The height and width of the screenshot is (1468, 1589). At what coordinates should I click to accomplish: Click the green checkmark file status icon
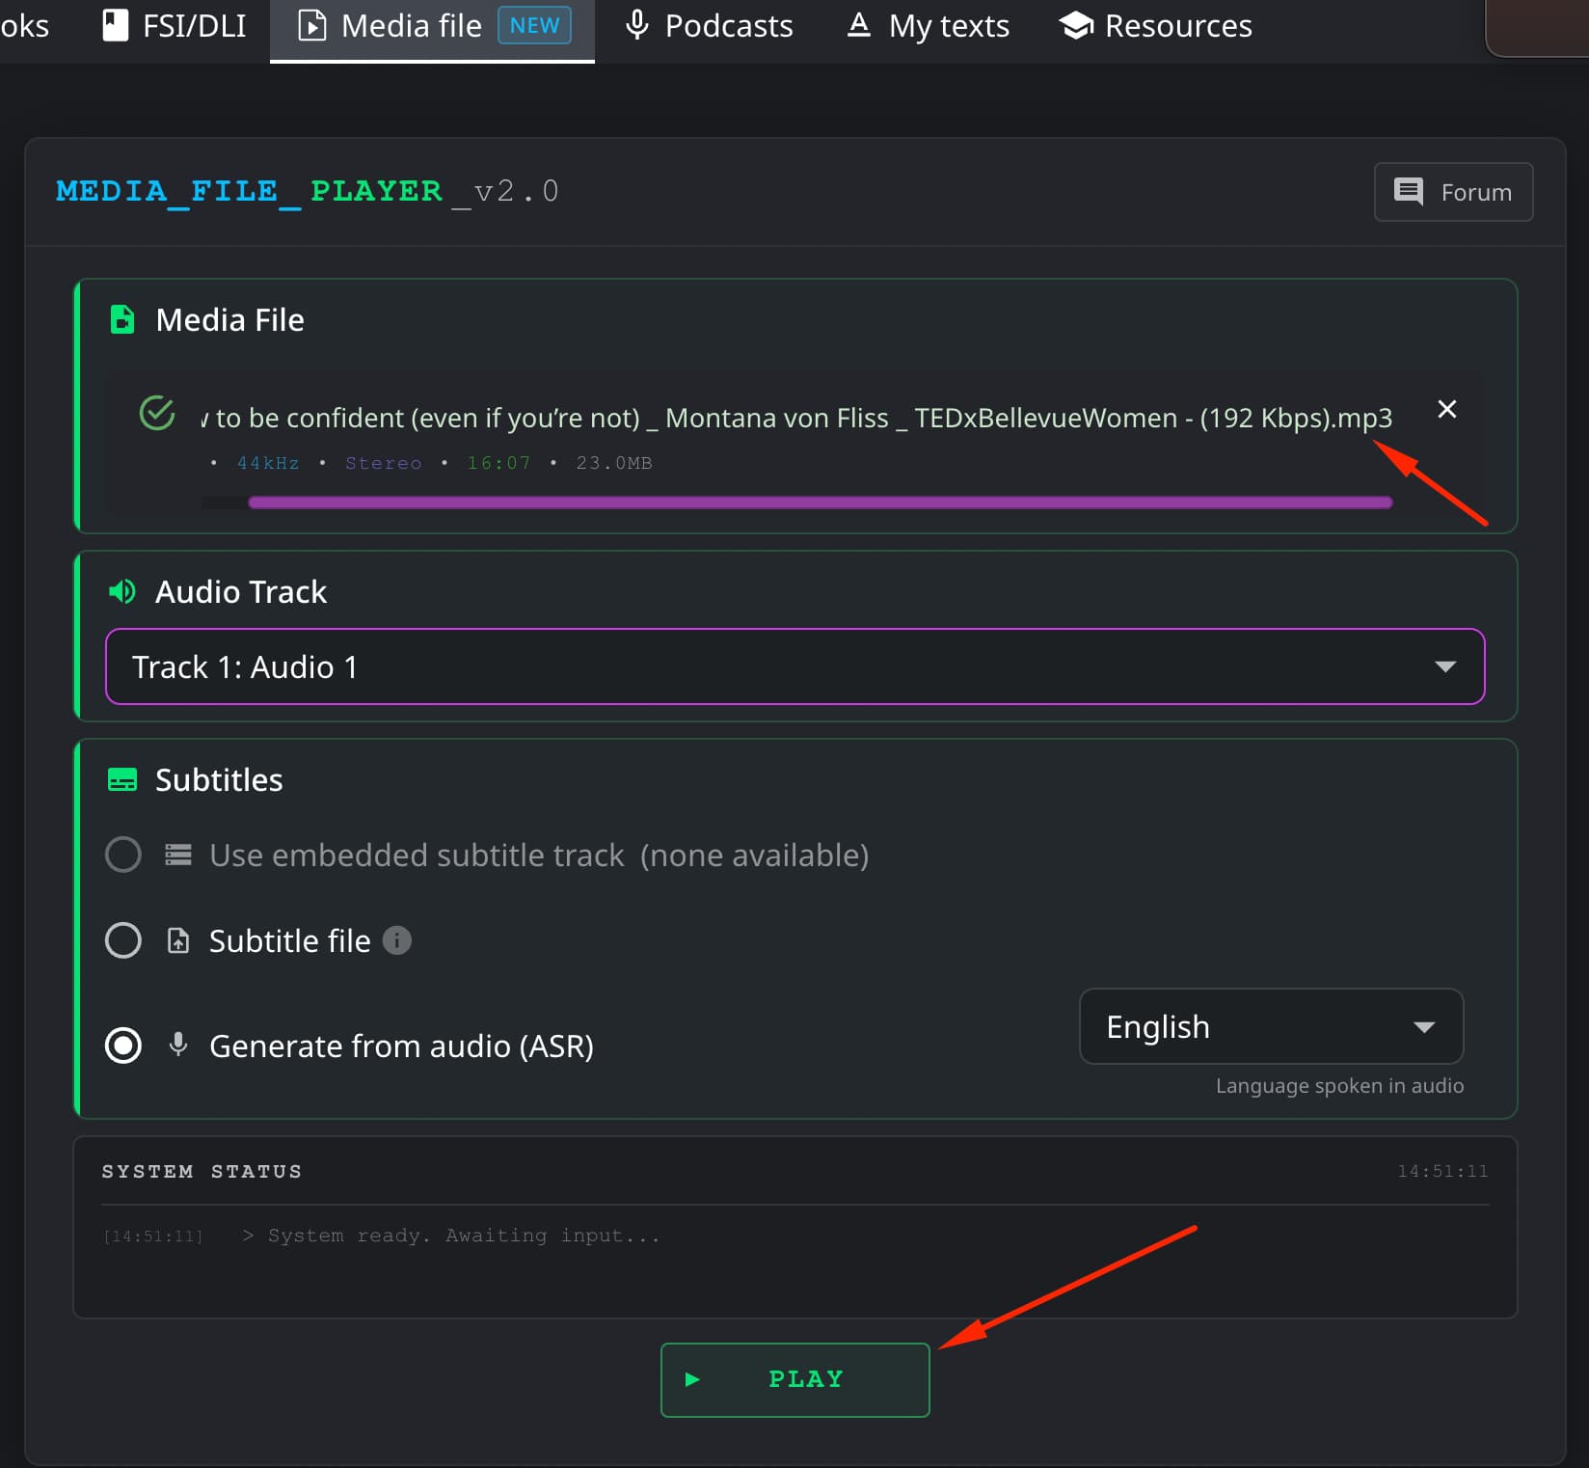pyautogui.click(x=157, y=414)
